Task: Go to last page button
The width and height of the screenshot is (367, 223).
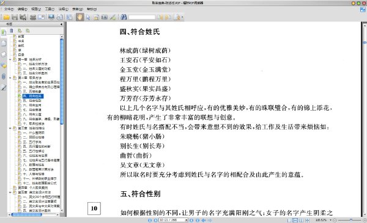Action: point(198,220)
